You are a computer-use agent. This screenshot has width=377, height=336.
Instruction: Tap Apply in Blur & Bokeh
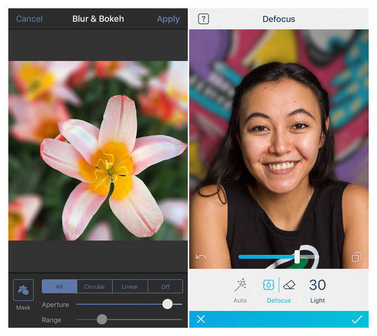click(x=169, y=19)
